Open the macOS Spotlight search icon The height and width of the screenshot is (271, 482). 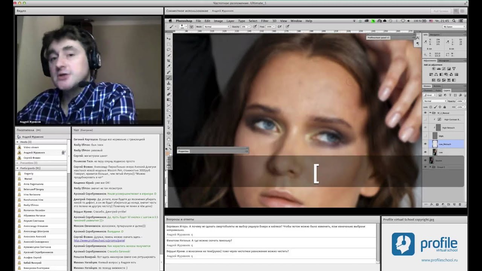[x=454, y=21]
